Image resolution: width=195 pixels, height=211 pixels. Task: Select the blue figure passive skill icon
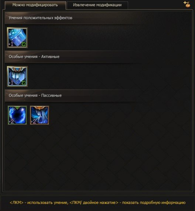pyautogui.click(x=39, y=115)
